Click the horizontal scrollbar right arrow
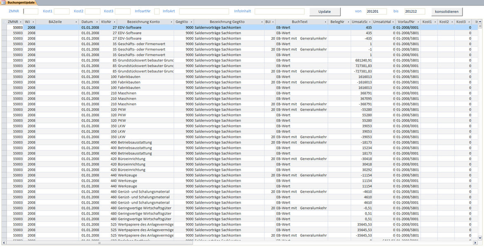 pos(476,243)
